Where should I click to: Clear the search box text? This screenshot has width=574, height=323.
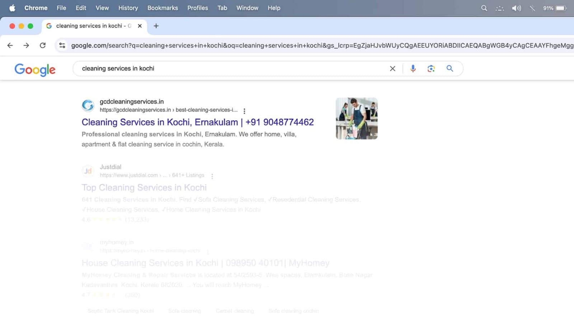(x=392, y=69)
